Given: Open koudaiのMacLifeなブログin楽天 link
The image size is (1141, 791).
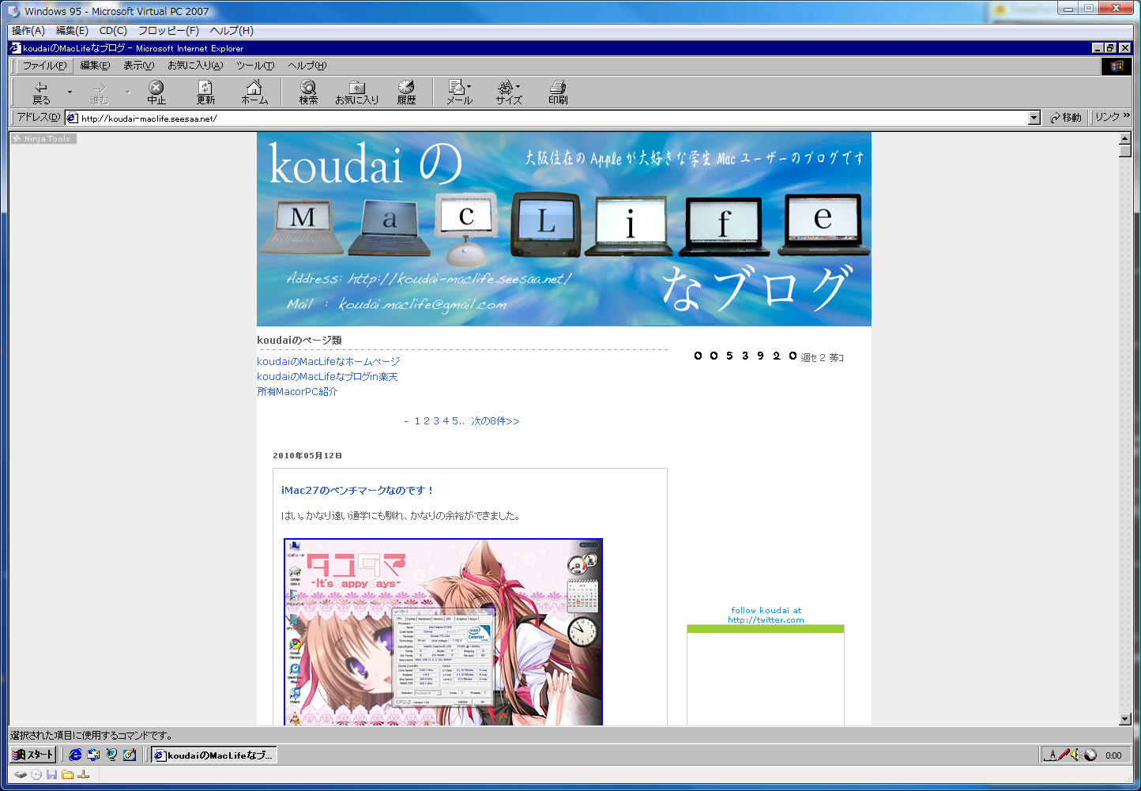Looking at the screenshot, I should click(327, 376).
